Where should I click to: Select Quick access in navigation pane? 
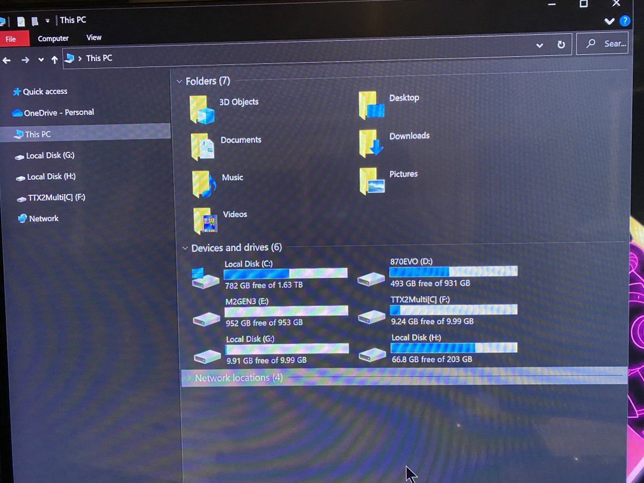45,92
